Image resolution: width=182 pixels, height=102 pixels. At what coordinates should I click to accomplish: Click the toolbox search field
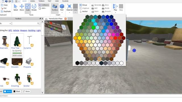26,24
